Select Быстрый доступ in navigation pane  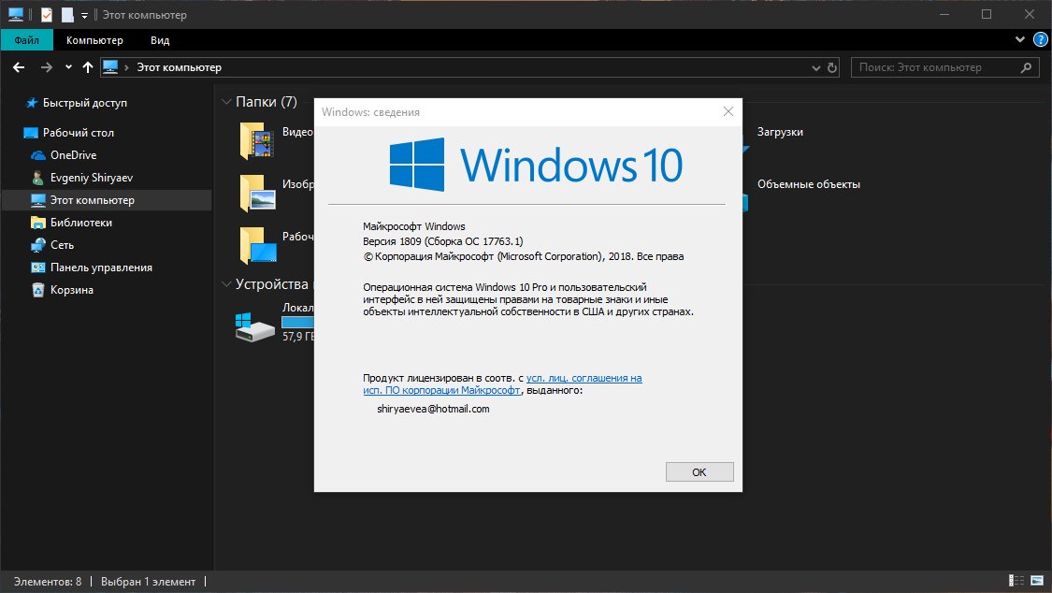tap(84, 103)
